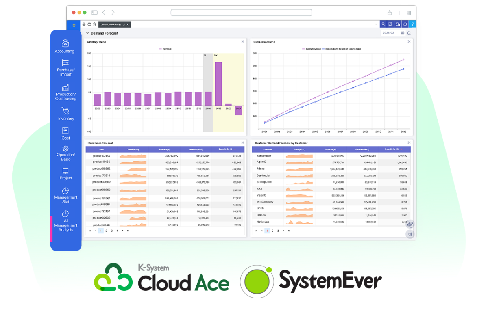Open the Inventory cart icon

pyautogui.click(x=65, y=111)
